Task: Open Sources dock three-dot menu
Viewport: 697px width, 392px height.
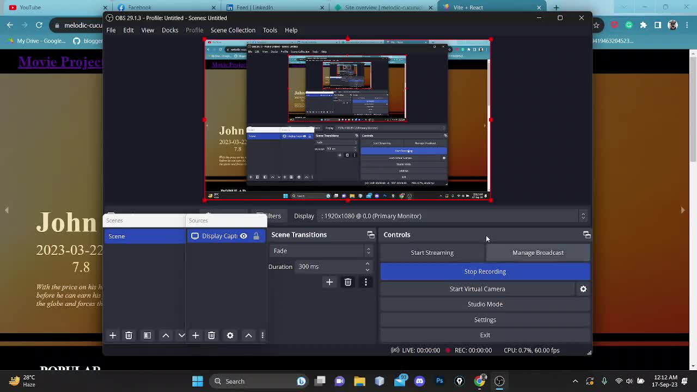Action: pos(262,335)
